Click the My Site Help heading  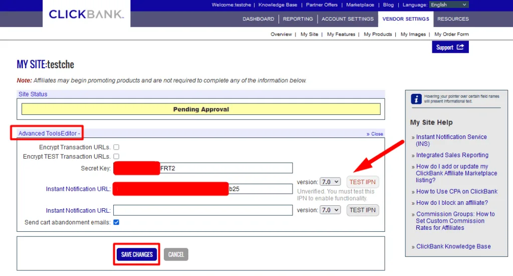431,122
